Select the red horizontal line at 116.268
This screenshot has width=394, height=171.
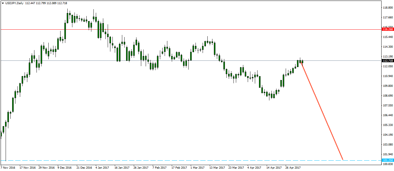[178, 30]
